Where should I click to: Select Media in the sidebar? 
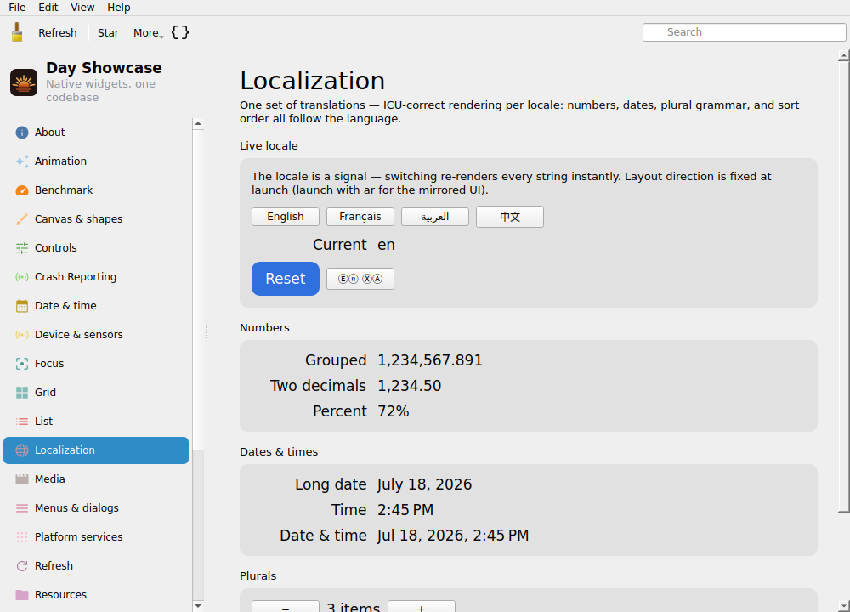96,479
